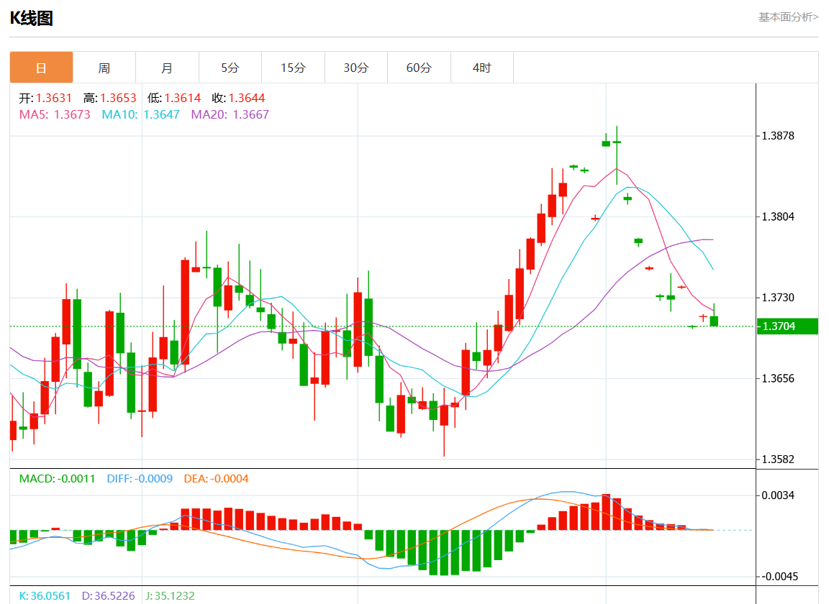Click the MA20 indicator label
This screenshot has height=604, width=829.
230,114
